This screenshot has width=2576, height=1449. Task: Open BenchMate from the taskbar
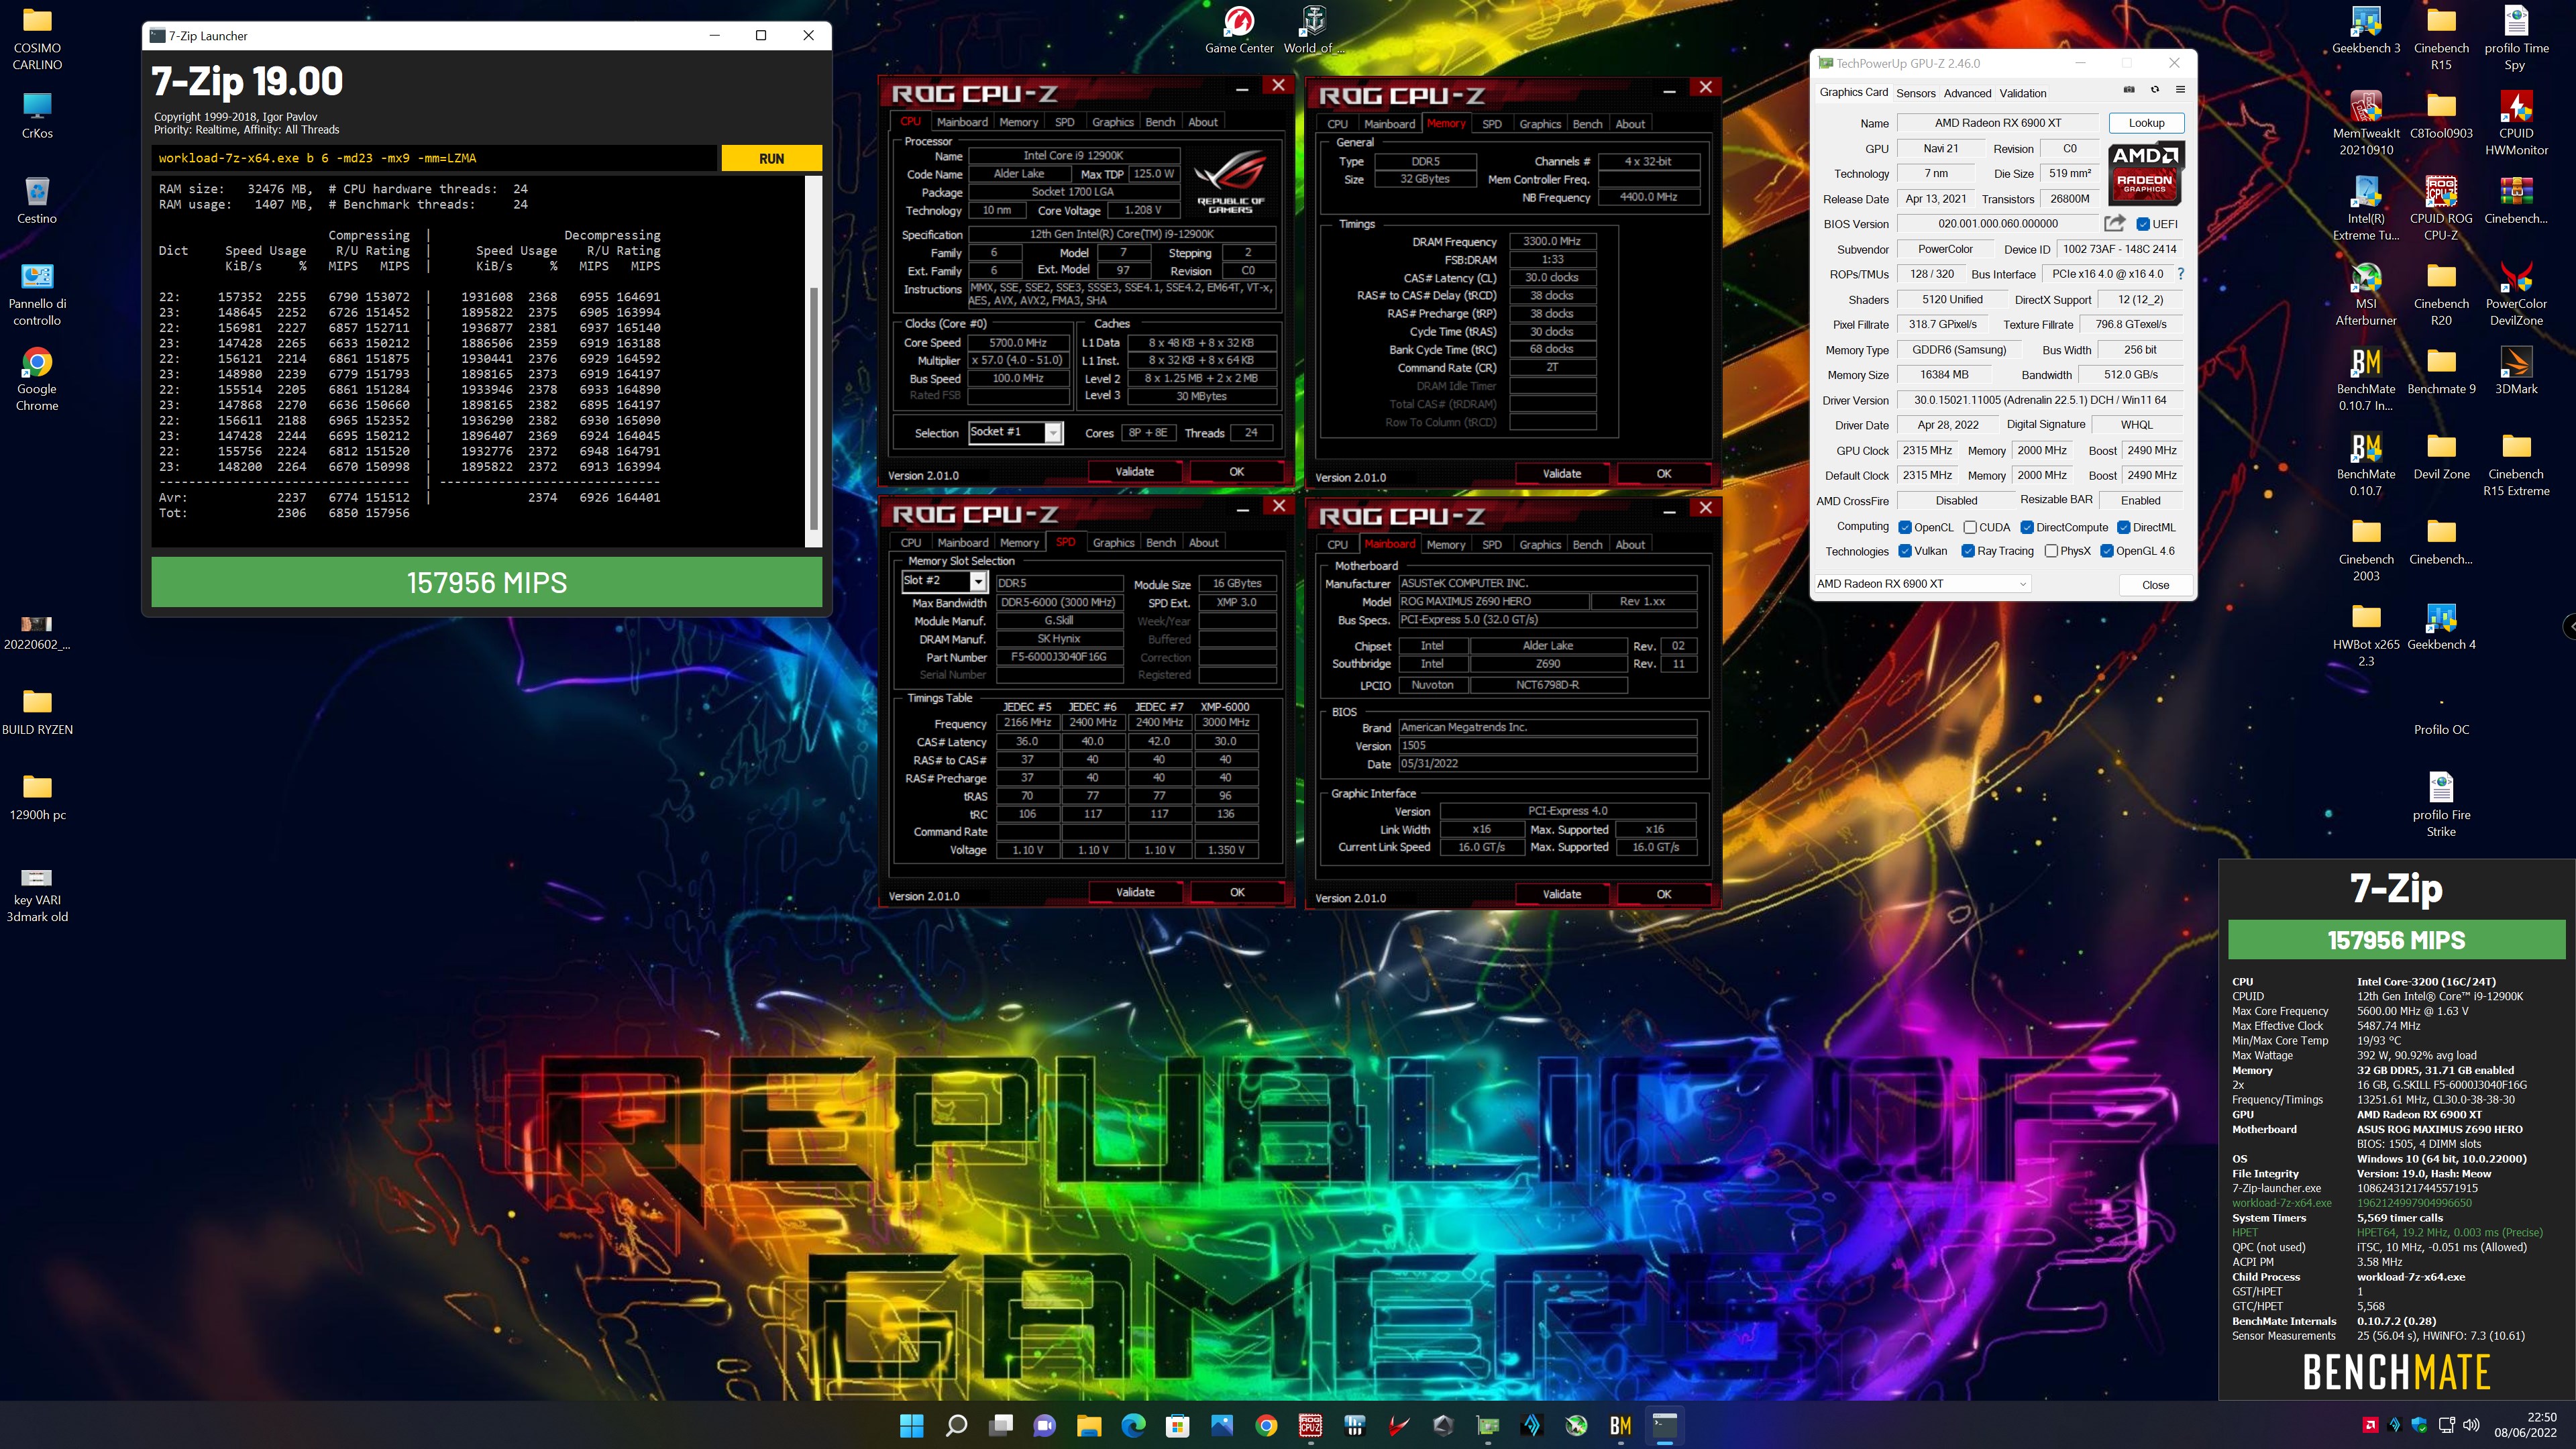(x=1620, y=1425)
